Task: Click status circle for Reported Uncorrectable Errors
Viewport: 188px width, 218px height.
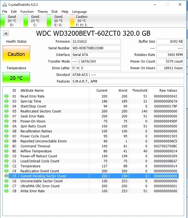Action: tap(6, 141)
